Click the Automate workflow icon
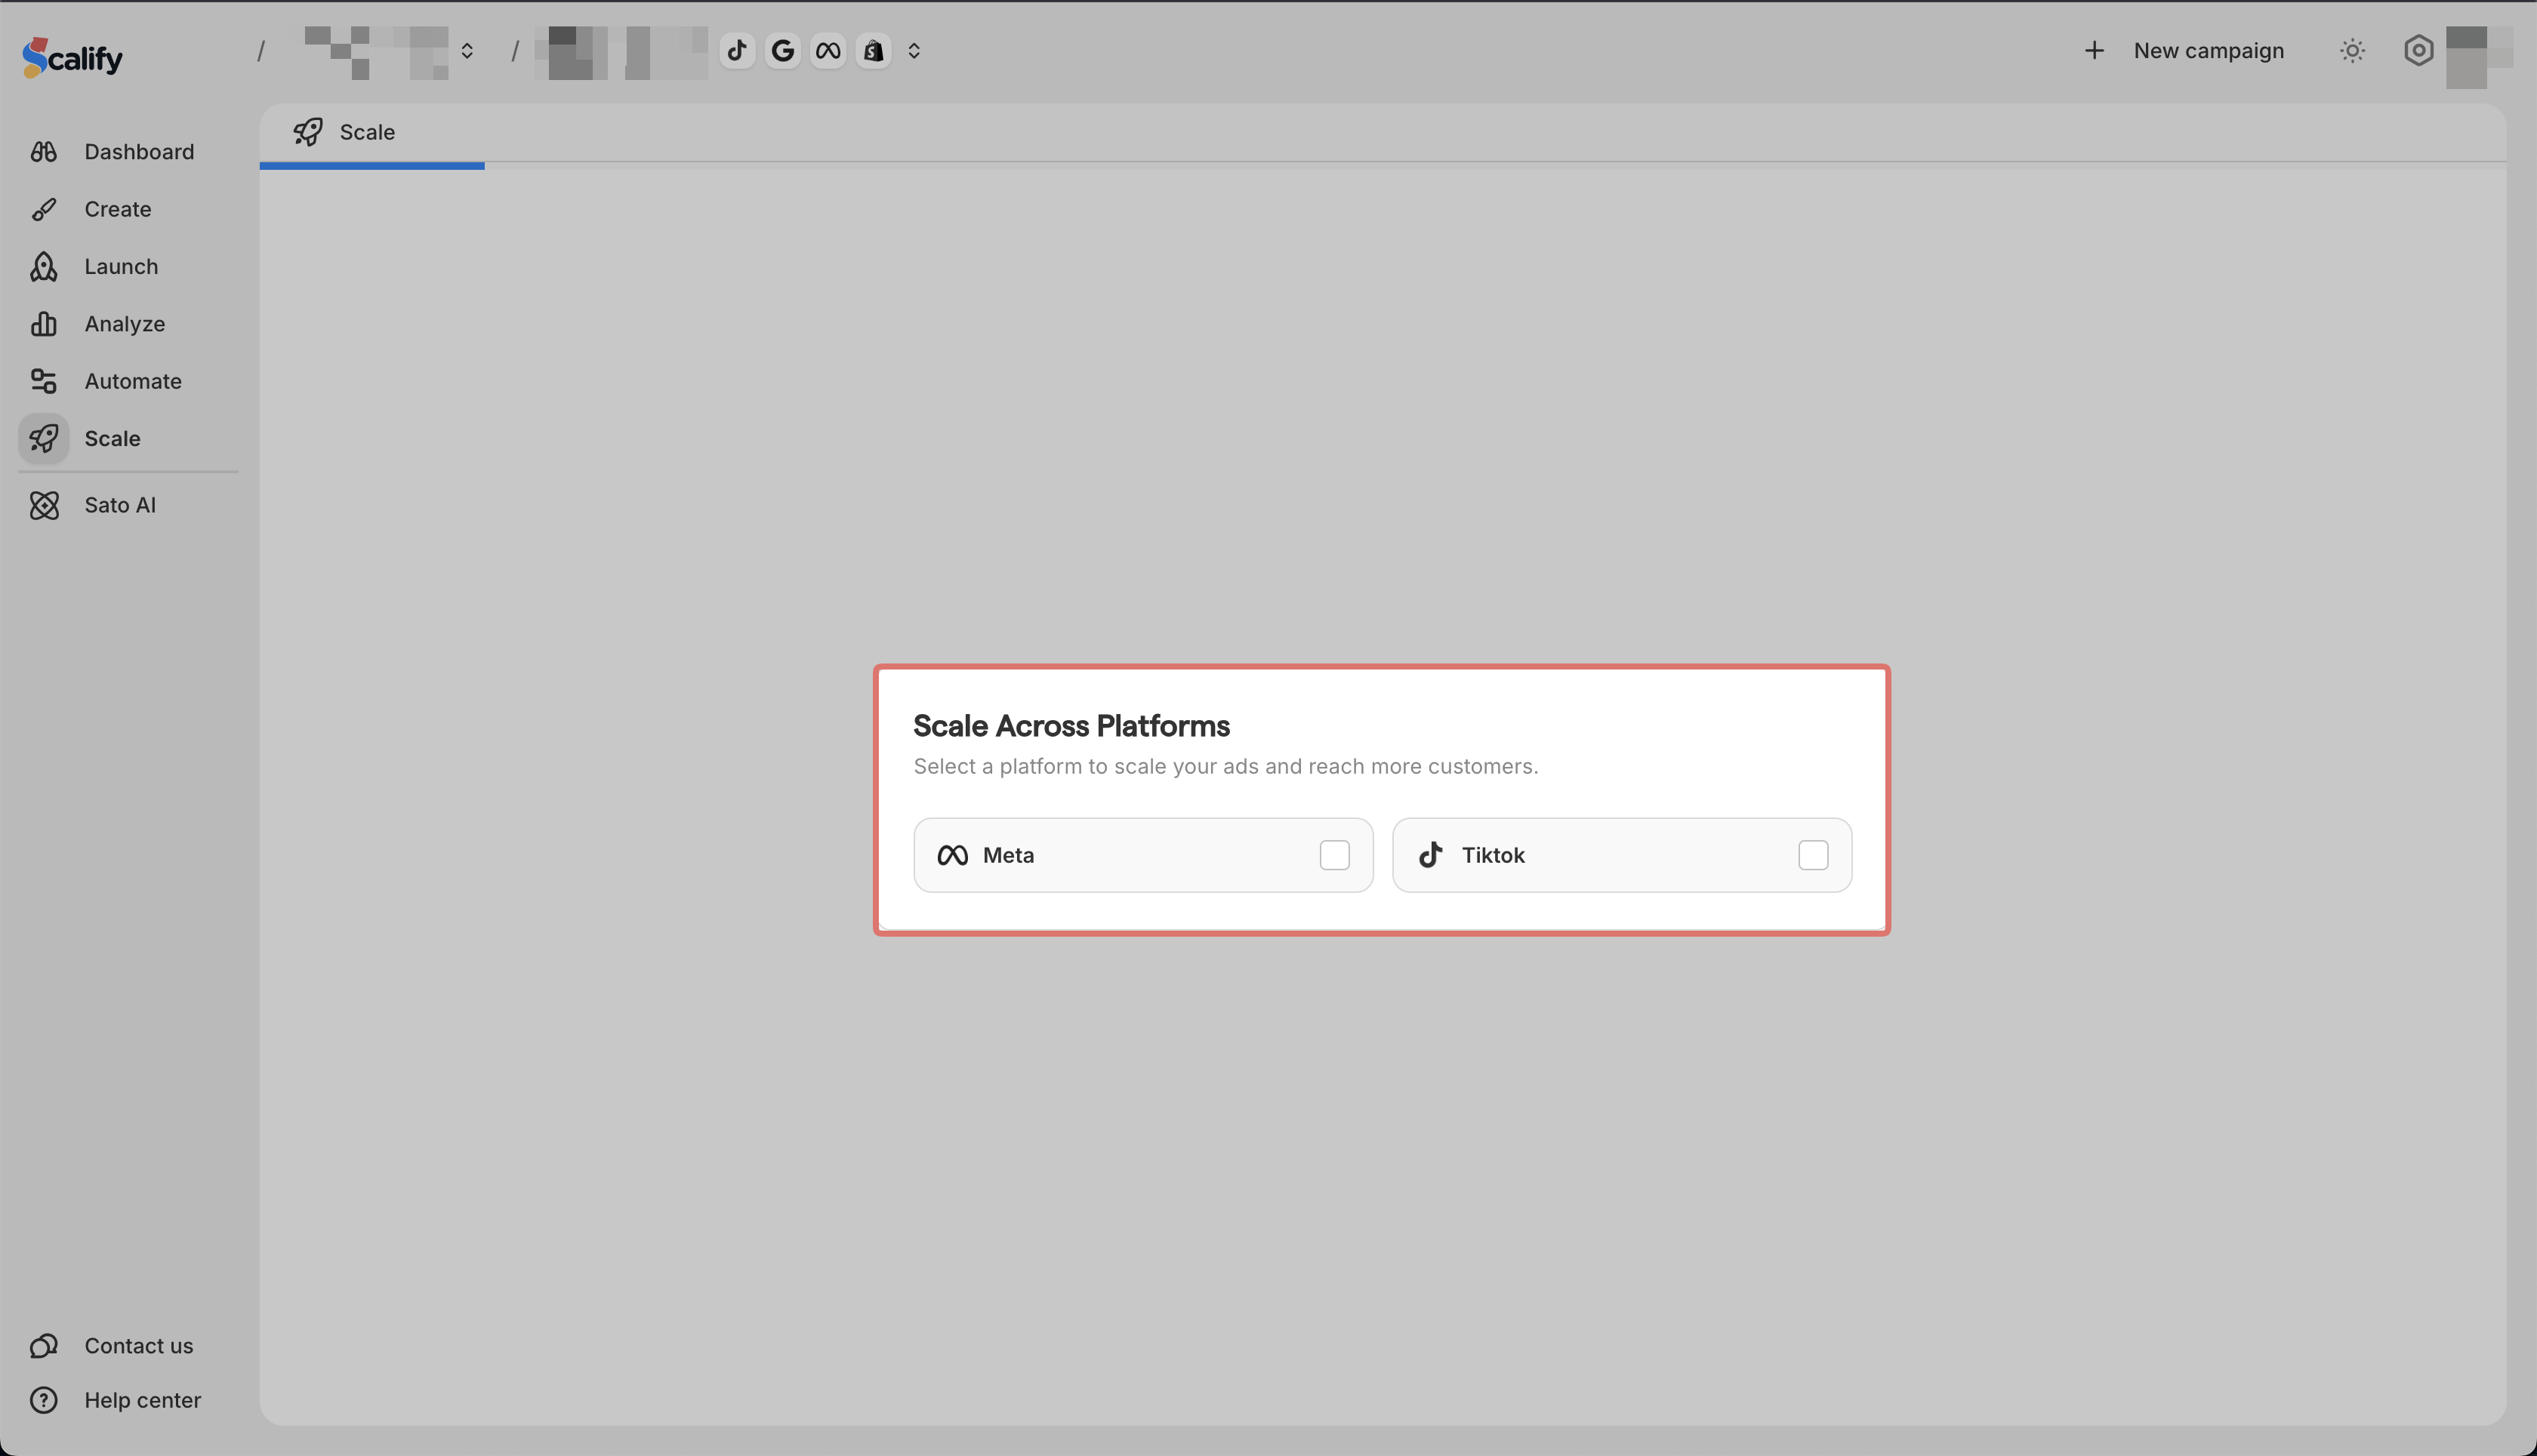 coord(43,381)
